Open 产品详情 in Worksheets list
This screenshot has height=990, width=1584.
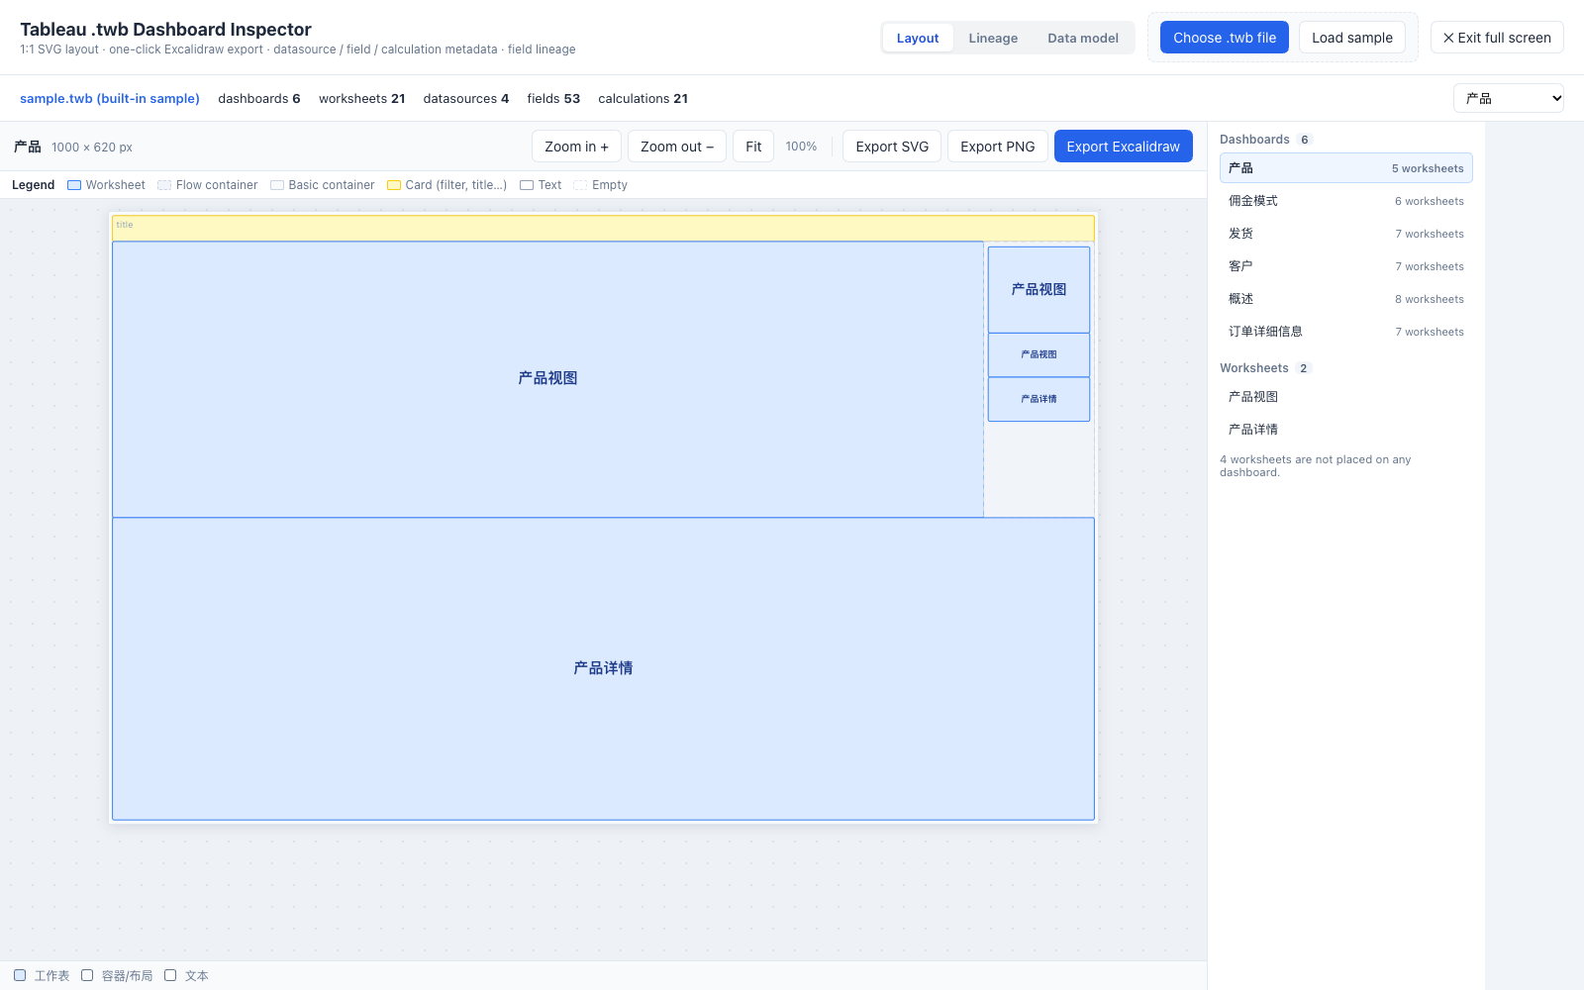pyautogui.click(x=1346, y=430)
